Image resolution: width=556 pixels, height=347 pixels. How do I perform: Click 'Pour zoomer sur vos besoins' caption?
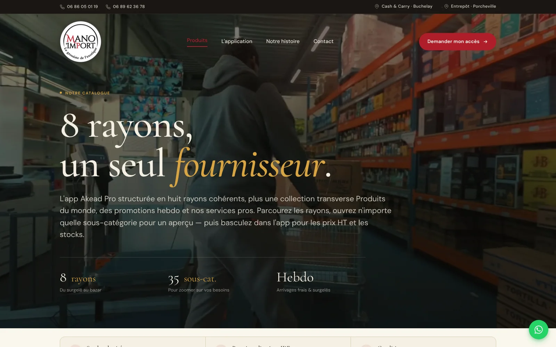[199, 290]
